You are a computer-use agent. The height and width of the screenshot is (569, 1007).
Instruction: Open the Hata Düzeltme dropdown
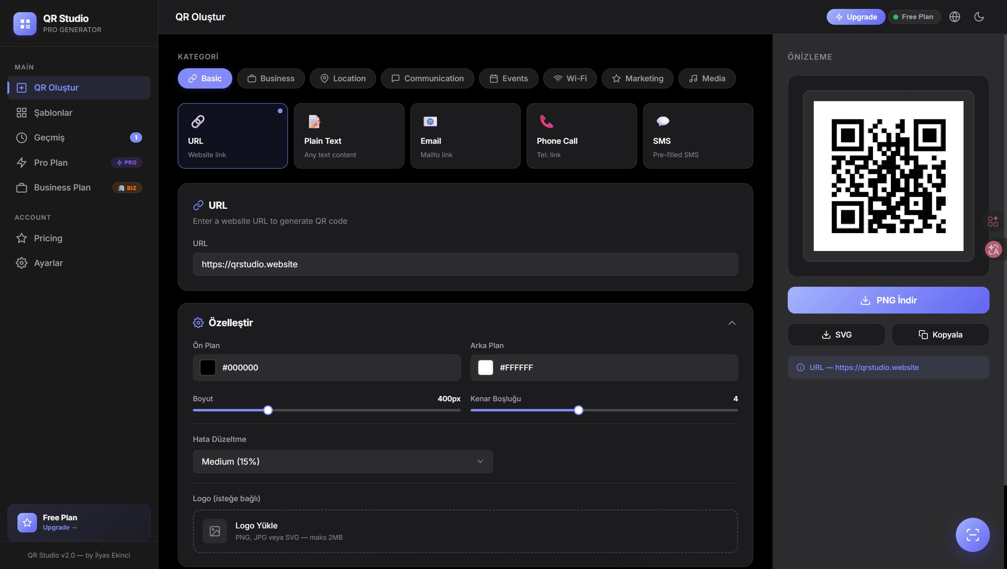[x=343, y=461]
